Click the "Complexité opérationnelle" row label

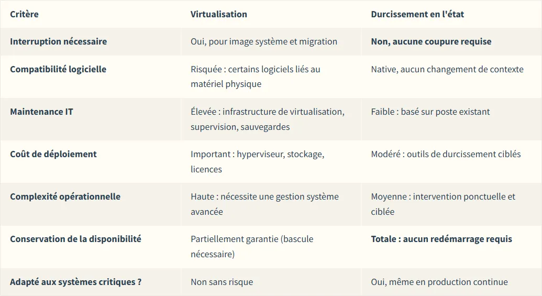coord(65,196)
